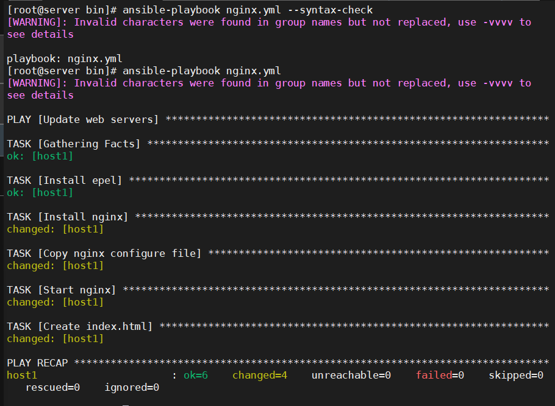Click 'TASK [Copy nginx configure file]' header
This screenshot has height=406, width=555.
(104, 253)
